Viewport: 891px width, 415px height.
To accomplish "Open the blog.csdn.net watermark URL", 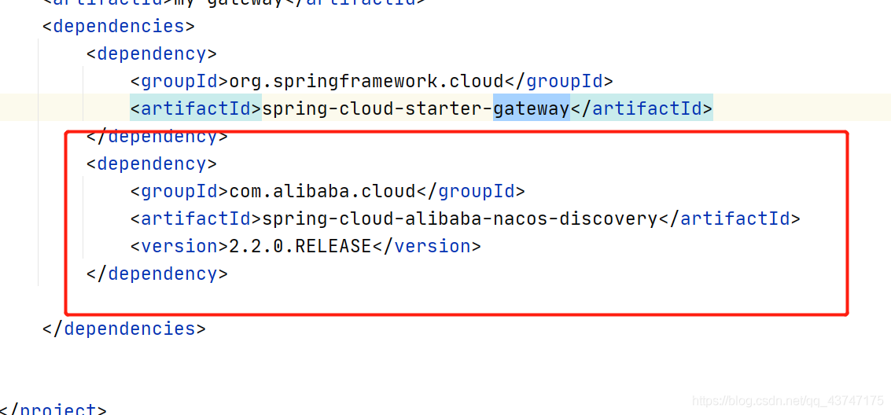I will 788,401.
